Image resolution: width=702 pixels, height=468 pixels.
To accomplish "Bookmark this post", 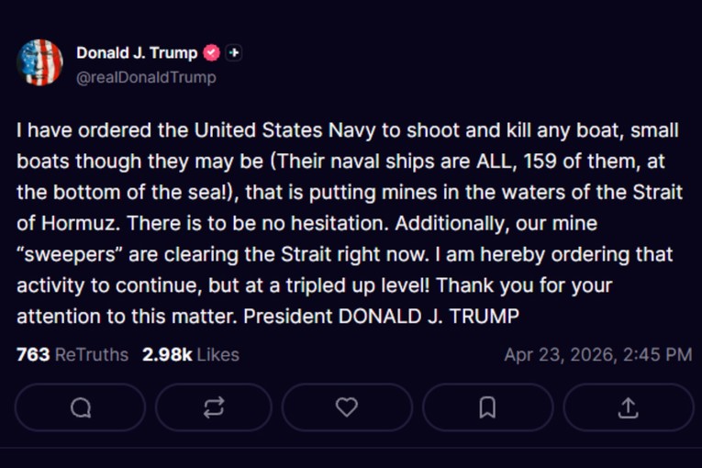I will click(487, 407).
